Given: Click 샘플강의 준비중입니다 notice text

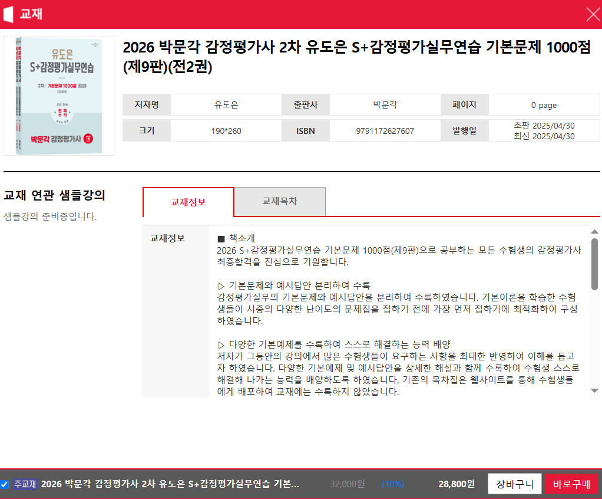Looking at the screenshot, I should [50, 216].
